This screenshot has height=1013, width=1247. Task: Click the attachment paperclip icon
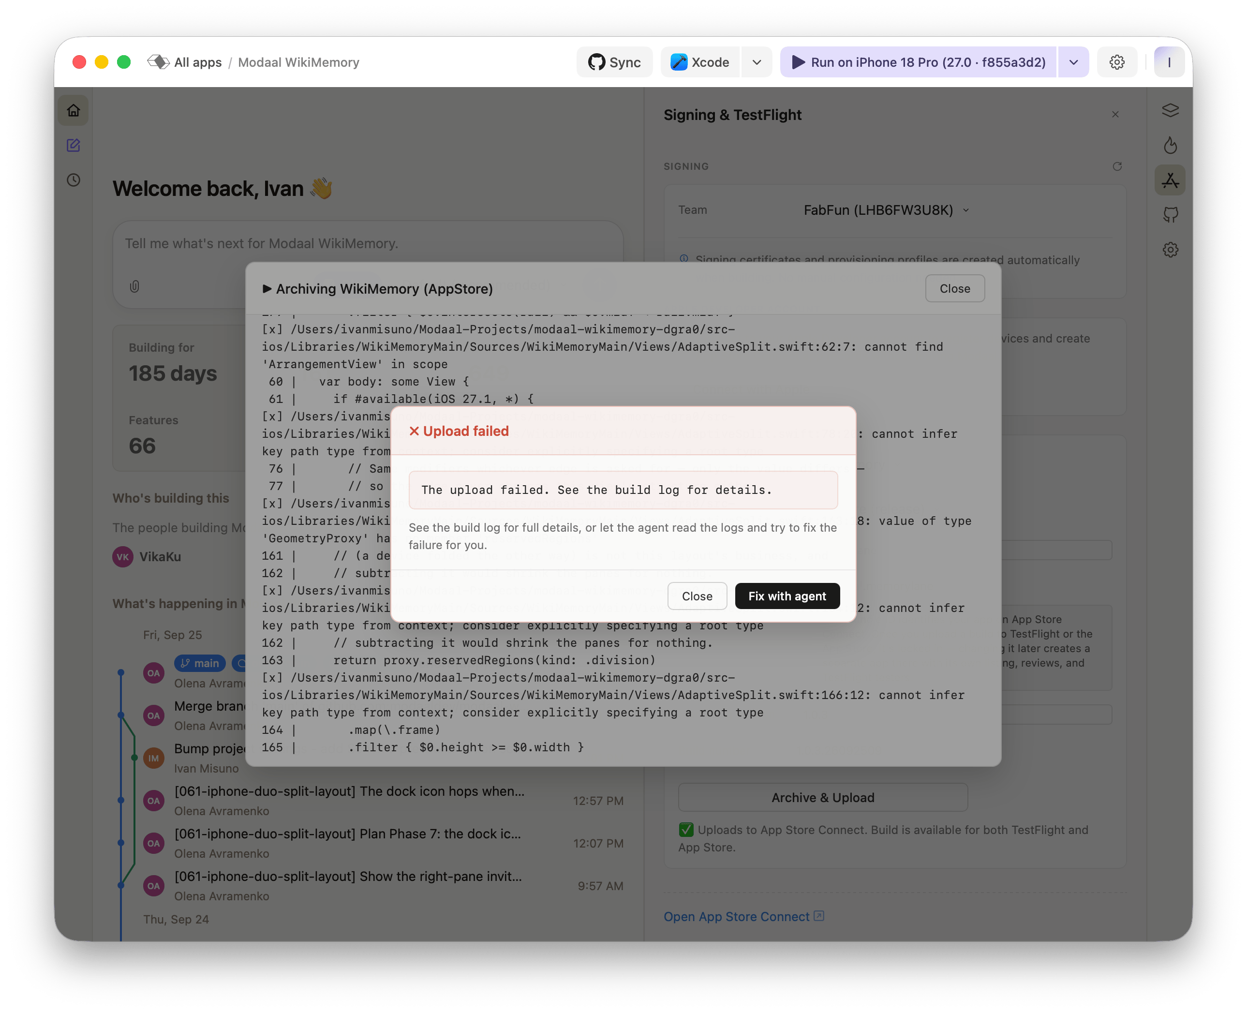[134, 286]
